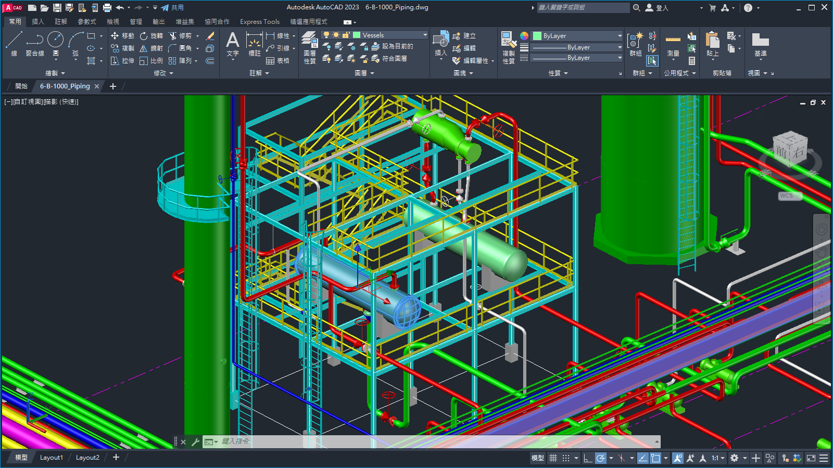The image size is (833, 468).
Task: Select the Copy (複製) tool
Action: pos(122,48)
